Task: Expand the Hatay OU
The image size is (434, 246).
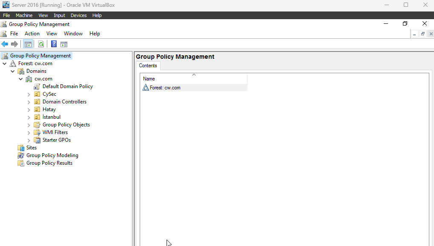Action: 29,110
